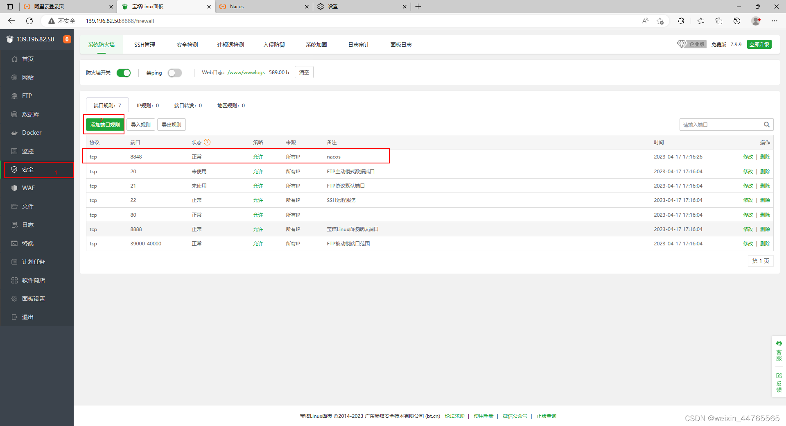
Task: Open the 论坛求助 footer link
Action: [x=454, y=416]
